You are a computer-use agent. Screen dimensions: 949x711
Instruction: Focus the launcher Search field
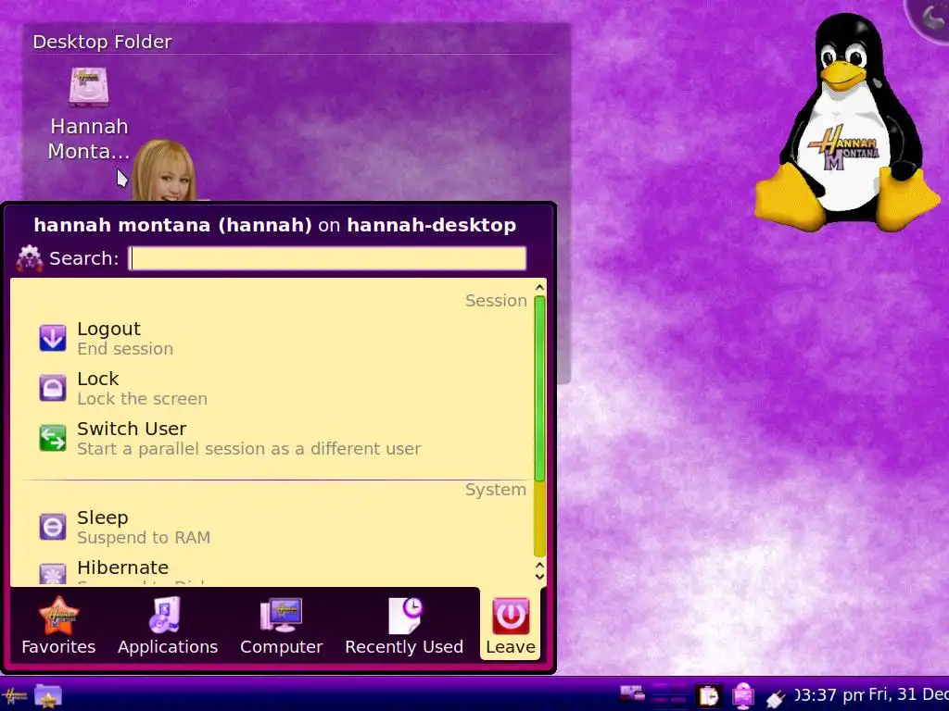tap(327, 258)
